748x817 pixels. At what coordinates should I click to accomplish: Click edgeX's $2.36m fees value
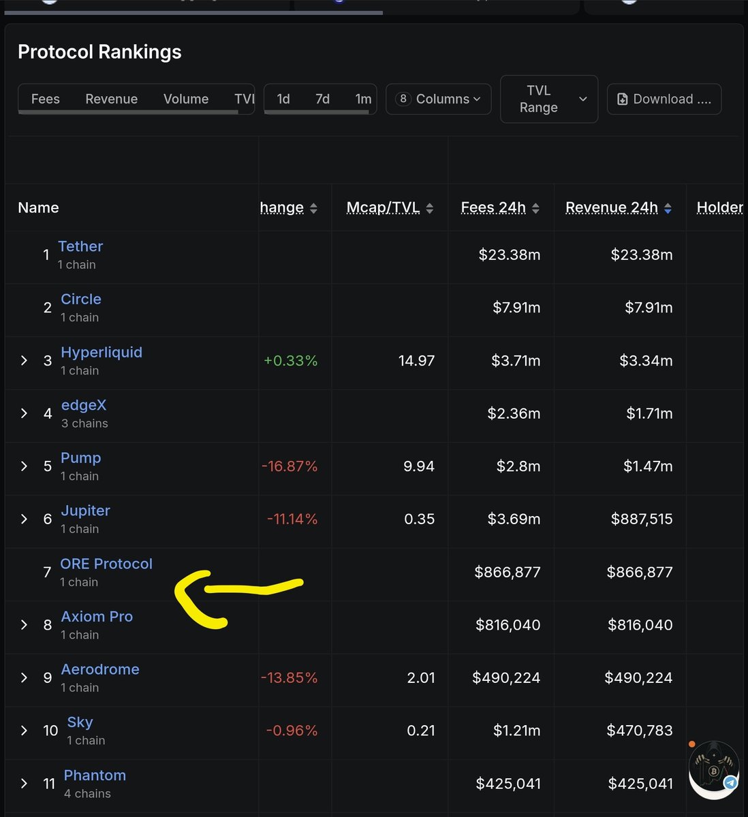[x=514, y=413]
